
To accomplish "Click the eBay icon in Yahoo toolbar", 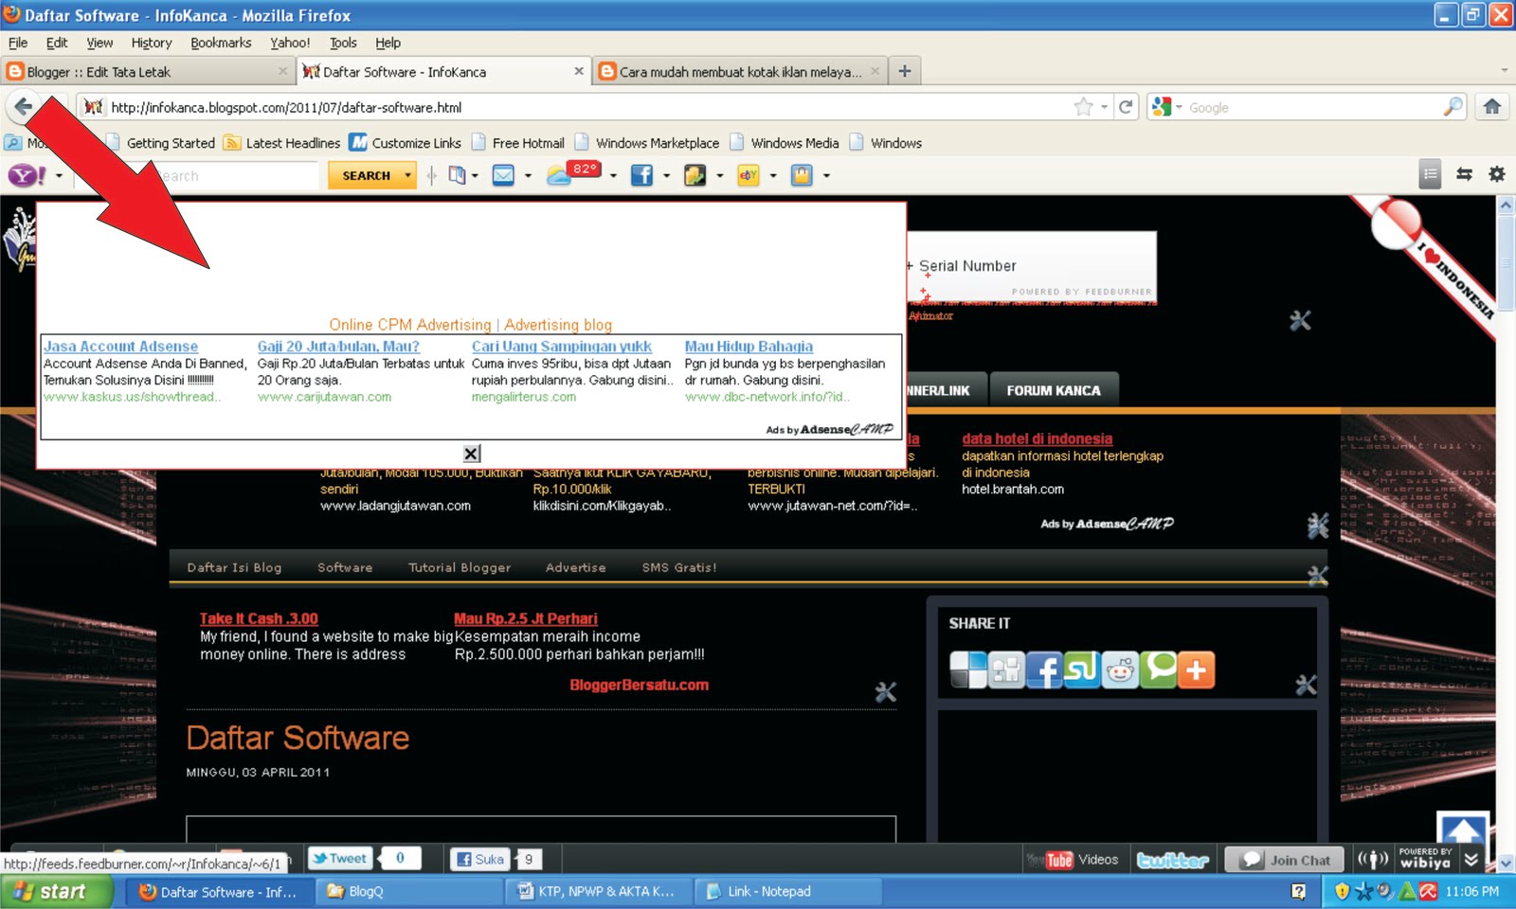I will point(749,175).
